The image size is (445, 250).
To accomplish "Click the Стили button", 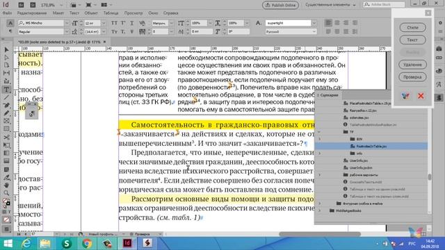I will click(x=412, y=28).
